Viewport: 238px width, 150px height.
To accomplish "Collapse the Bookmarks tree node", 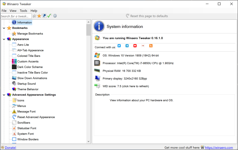I will pos(4,28).
